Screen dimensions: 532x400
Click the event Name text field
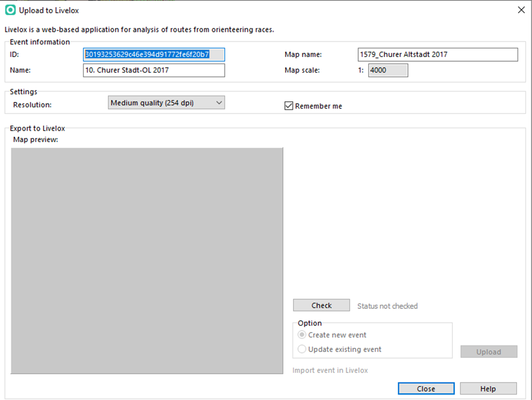(x=154, y=70)
